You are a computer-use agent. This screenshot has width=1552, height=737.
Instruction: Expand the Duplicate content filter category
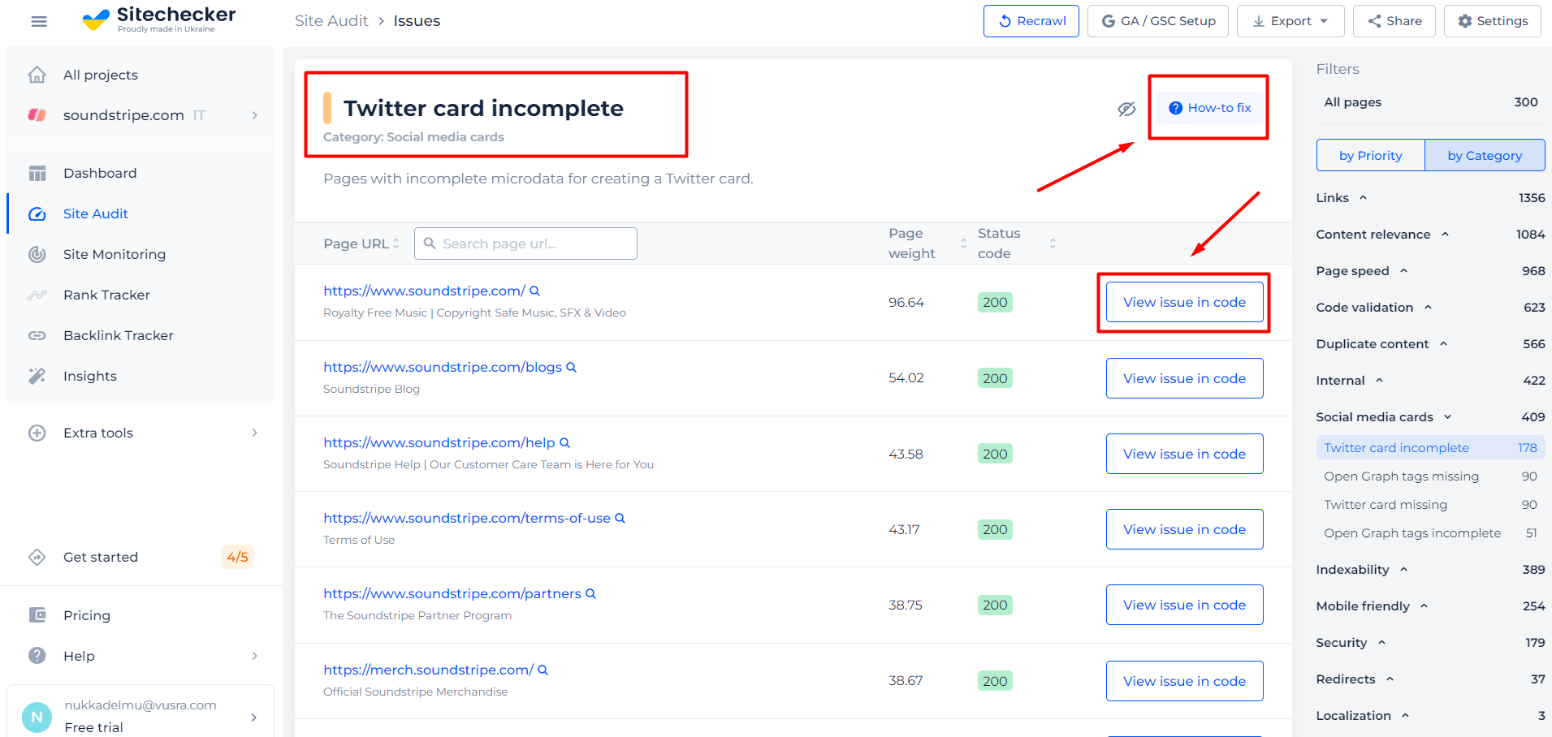pyautogui.click(x=1443, y=344)
